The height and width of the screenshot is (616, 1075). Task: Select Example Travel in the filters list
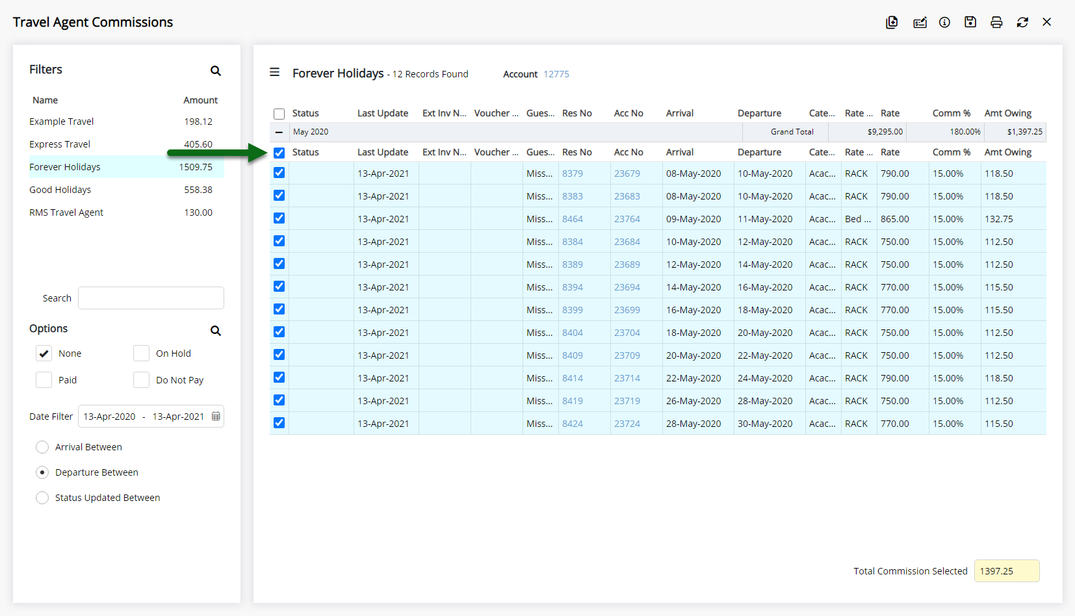coord(127,122)
